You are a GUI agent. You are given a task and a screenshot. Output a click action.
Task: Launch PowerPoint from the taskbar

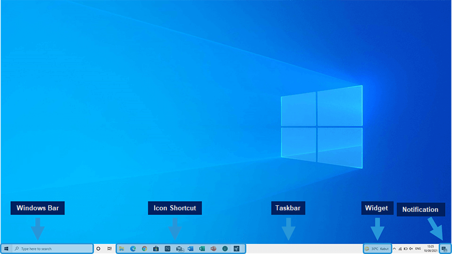click(x=213, y=249)
